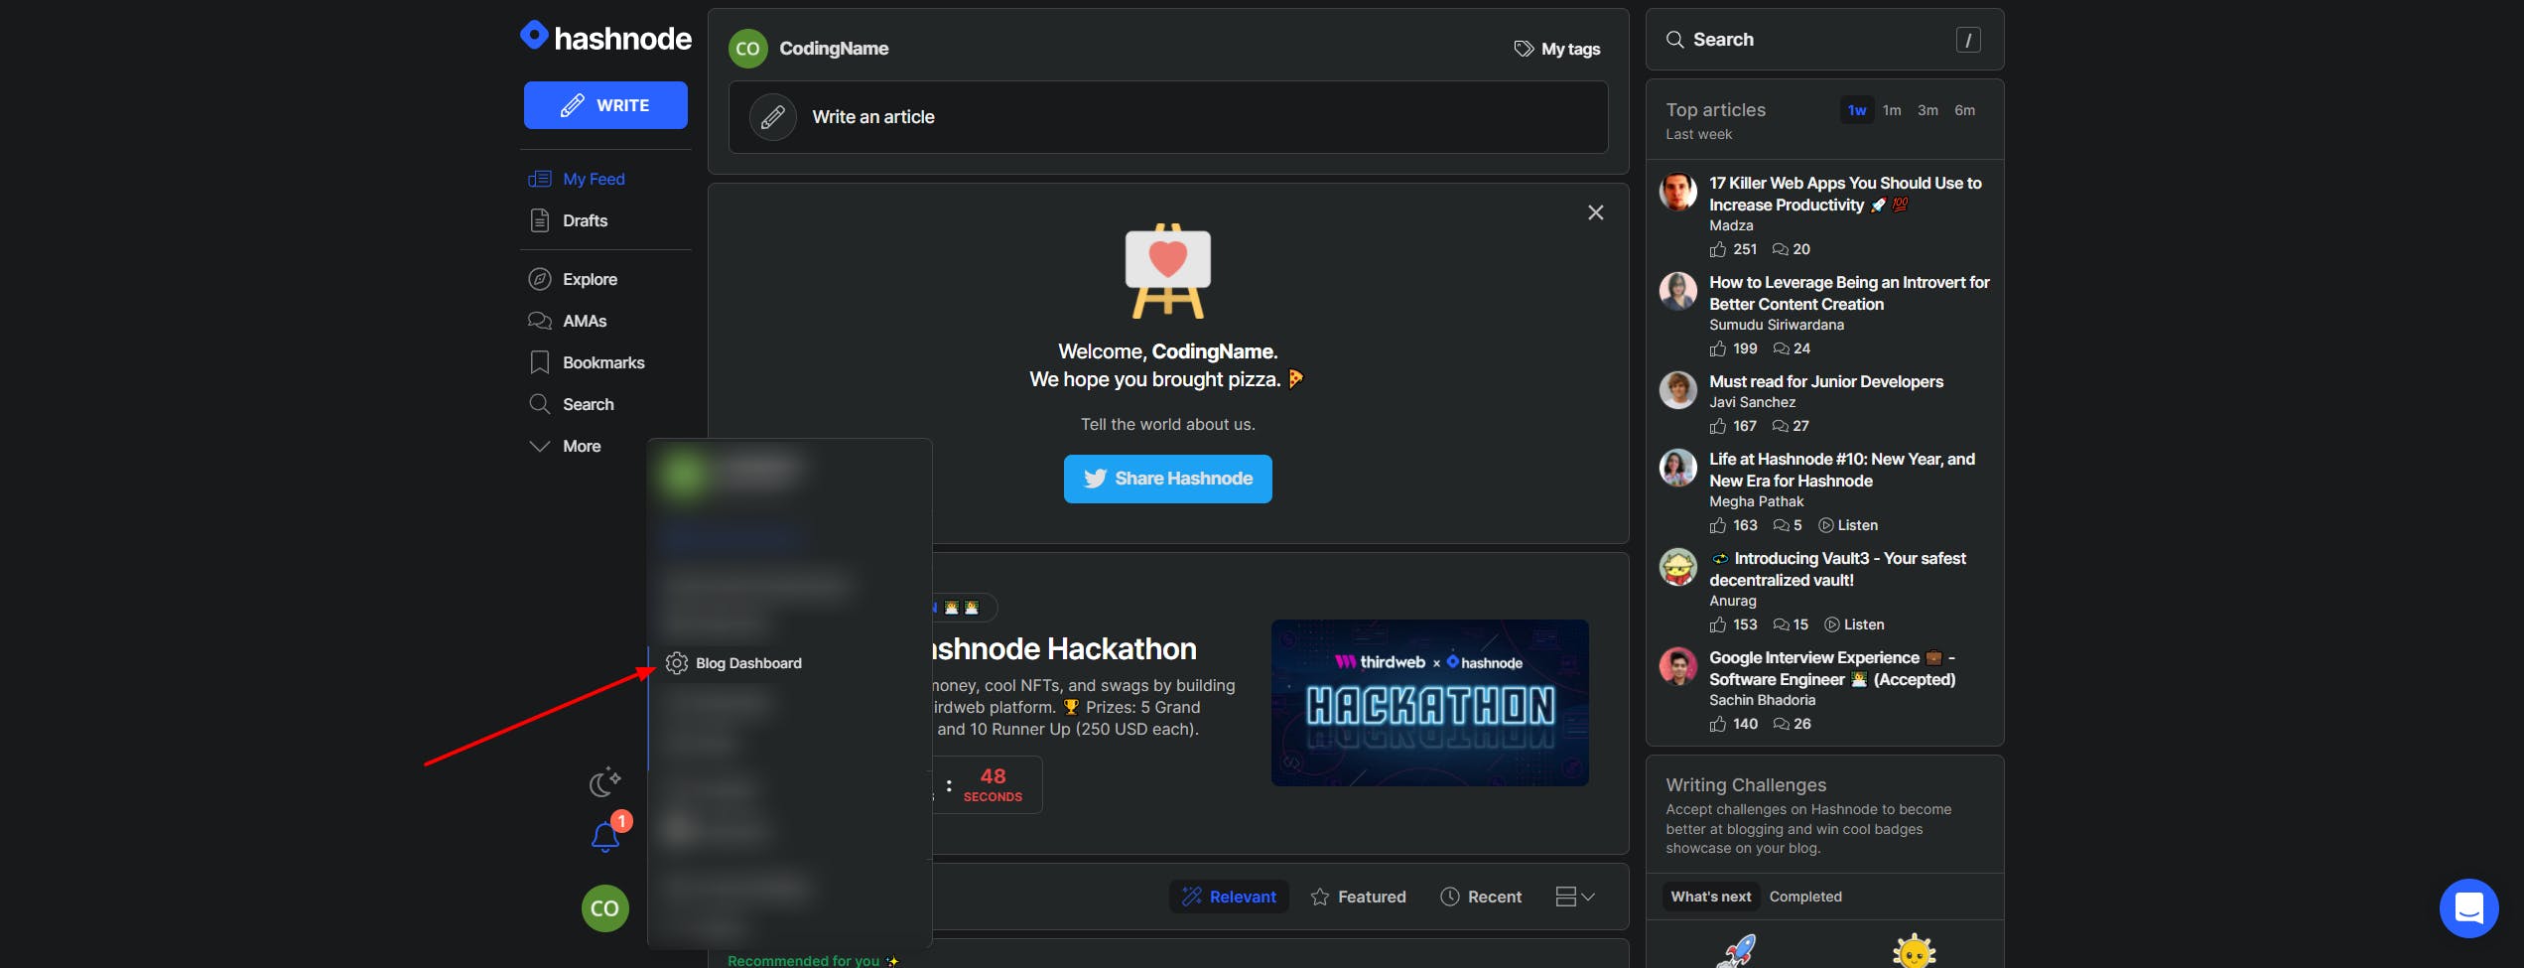Open Introducing Vault3 article
This screenshot has width=2524, height=968.
(1838, 569)
